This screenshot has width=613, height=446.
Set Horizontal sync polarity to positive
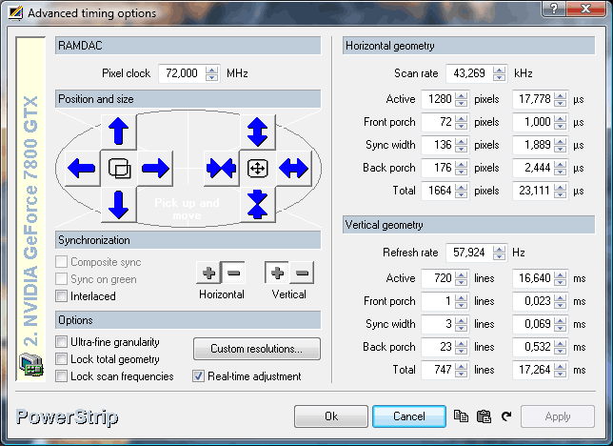coord(208,273)
